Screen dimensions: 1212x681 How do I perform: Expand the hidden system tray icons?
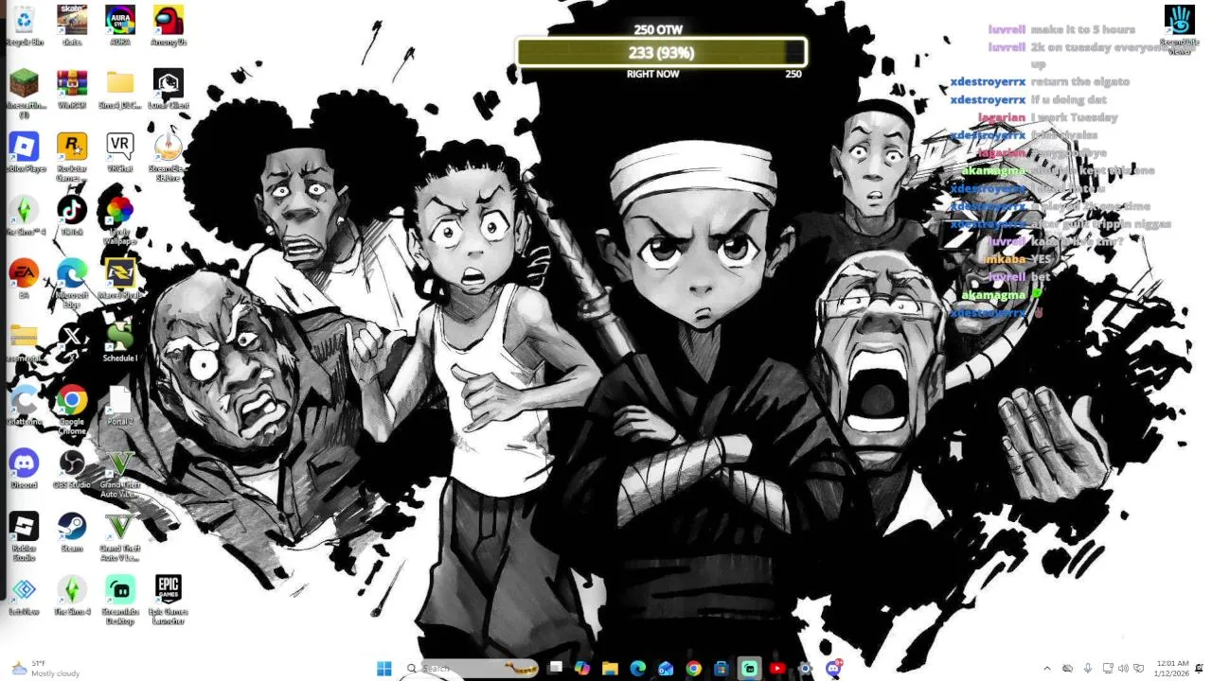coord(1046,669)
